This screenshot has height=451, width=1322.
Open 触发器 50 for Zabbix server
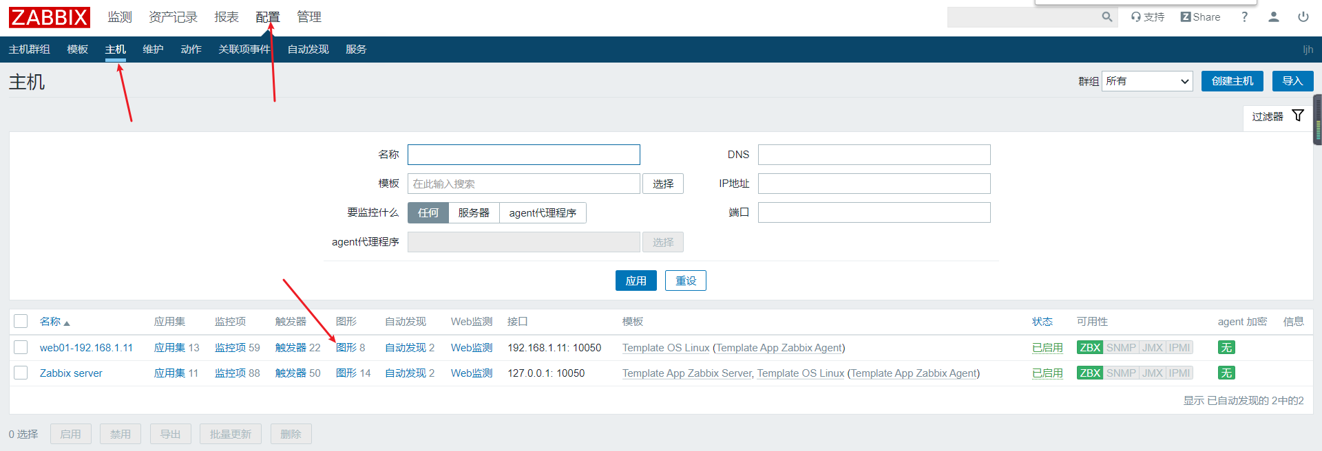(291, 373)
